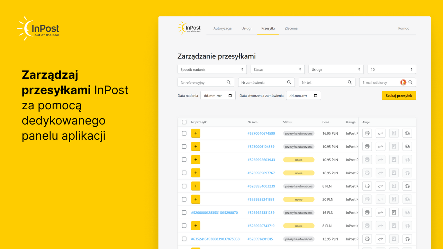Focus the Nr zamówienia input field
The height and width of the screenshot is (249, 443).
(x=266, y=82)
